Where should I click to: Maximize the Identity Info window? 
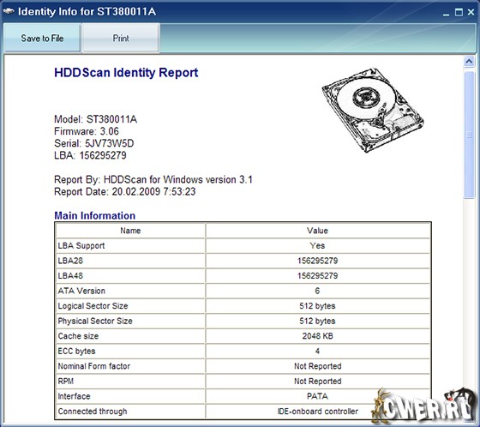(x=459, y=12)
